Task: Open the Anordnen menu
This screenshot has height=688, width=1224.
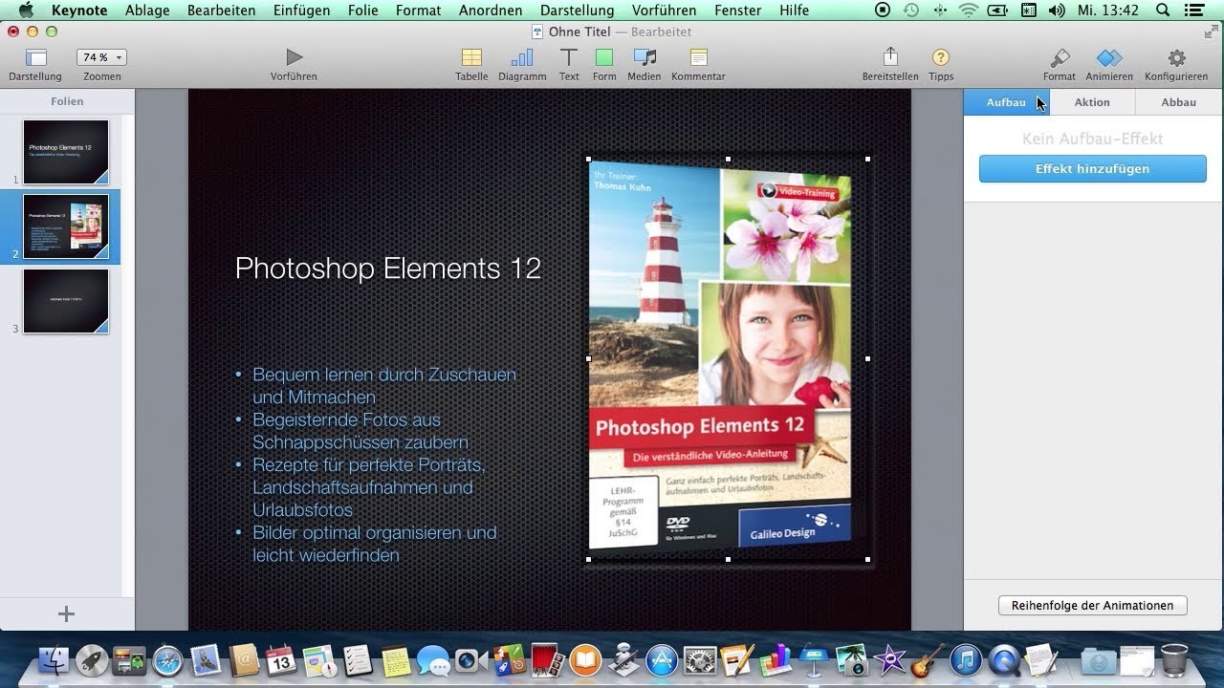Action: coord(491,11)
